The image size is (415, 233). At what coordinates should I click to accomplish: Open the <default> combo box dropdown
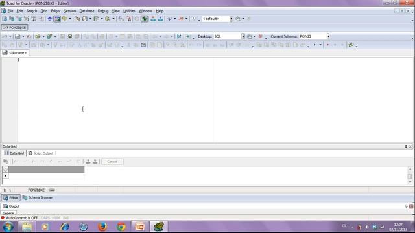pos(231,19)
